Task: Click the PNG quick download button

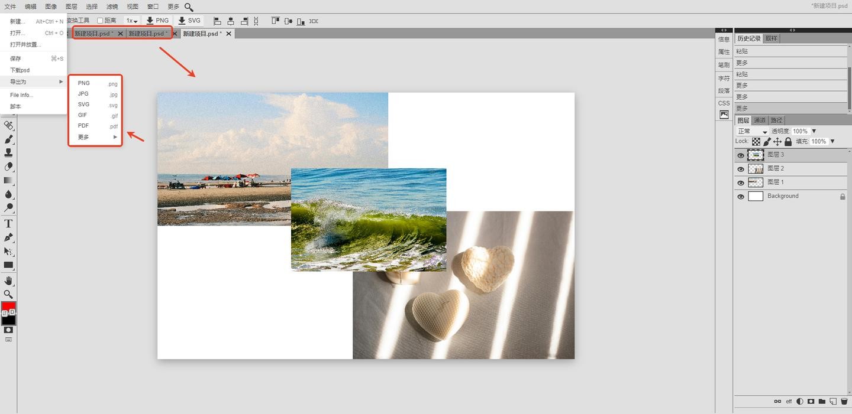Action: 157,21
